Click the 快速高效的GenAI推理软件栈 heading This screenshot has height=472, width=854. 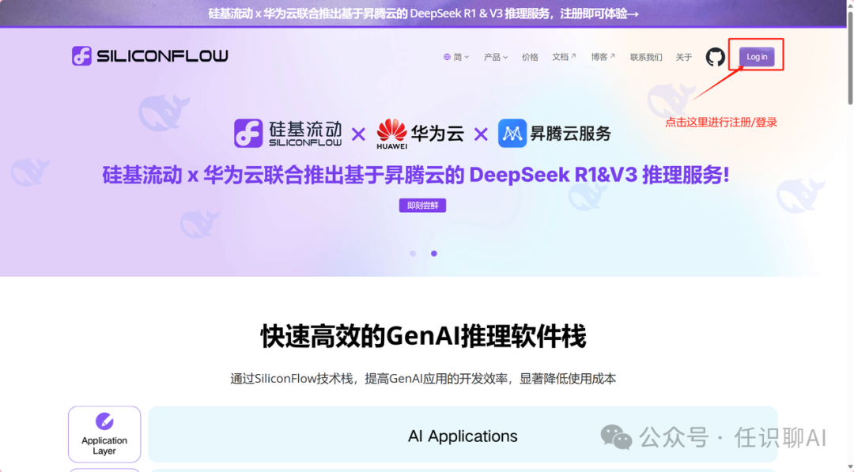tap(423, 336)
